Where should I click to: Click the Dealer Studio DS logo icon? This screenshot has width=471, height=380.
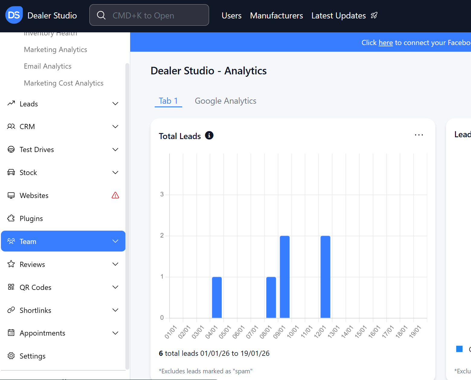pos(14,15)
